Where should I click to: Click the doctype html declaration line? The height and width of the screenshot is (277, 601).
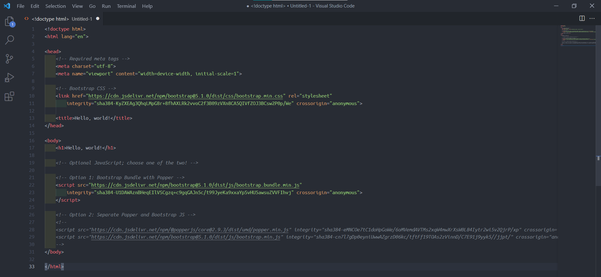click(x=65, y=29)
